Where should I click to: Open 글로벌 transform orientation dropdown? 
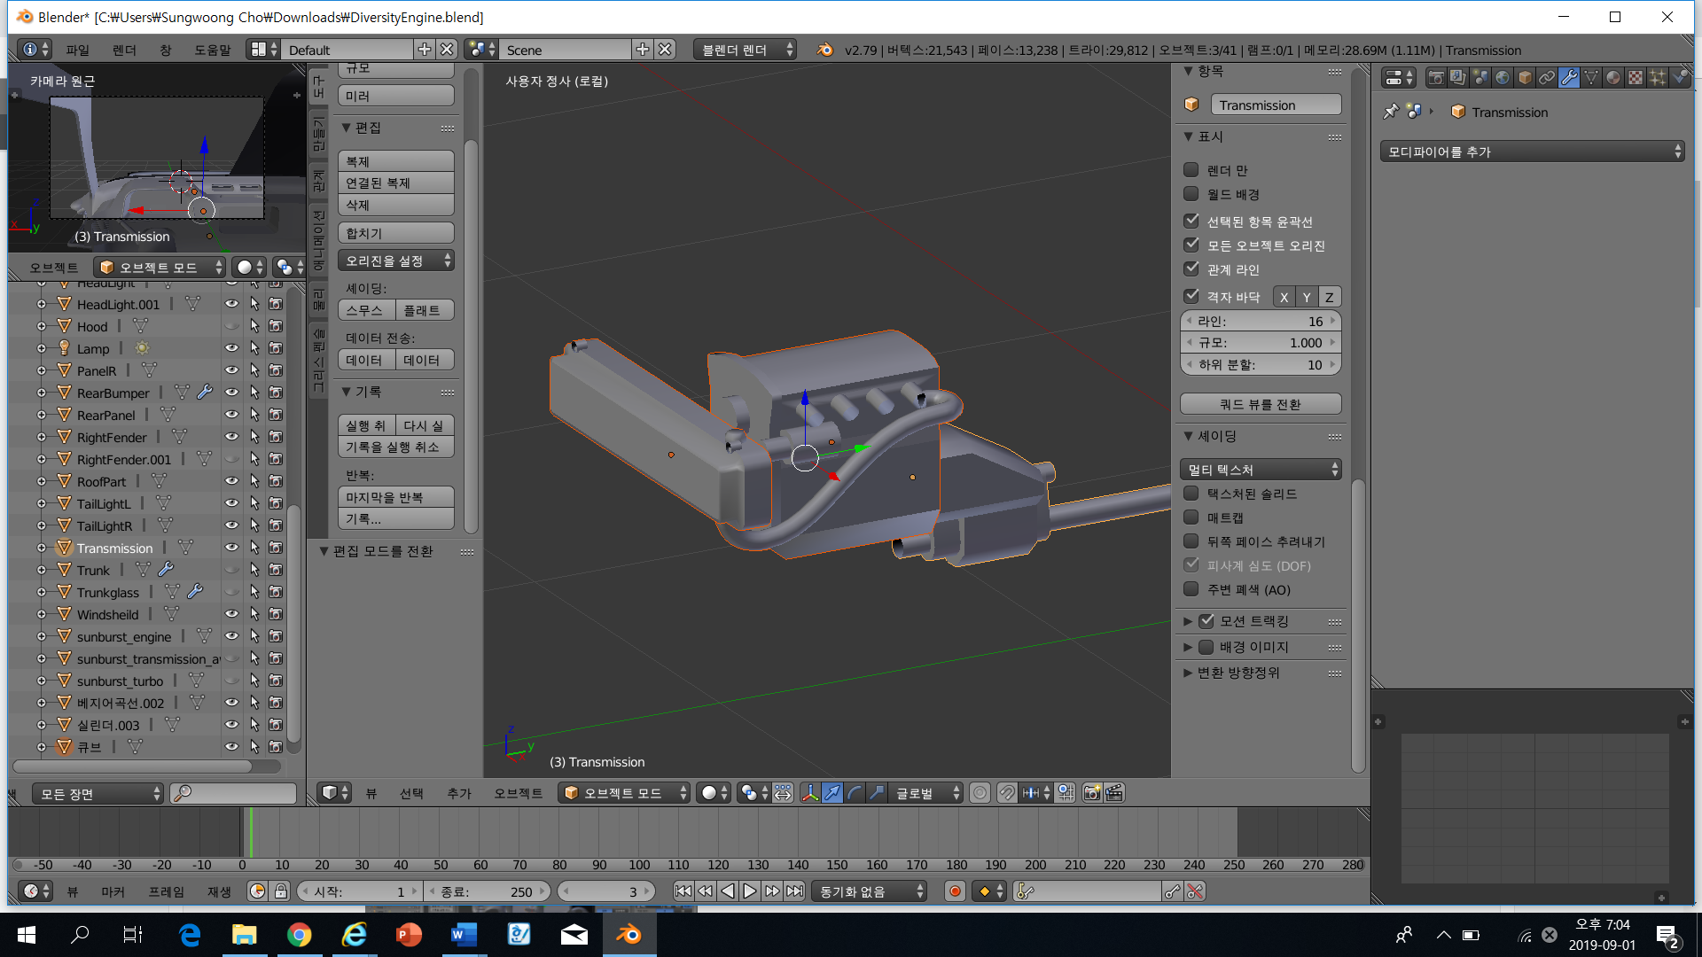[926, 793]
